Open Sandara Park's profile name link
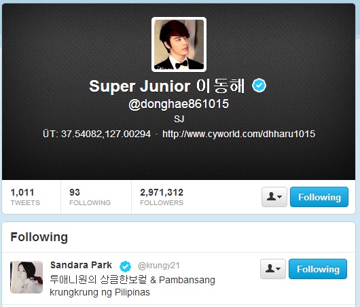The height and width of the screenshot is (307, 360). (x=81, y=265)
